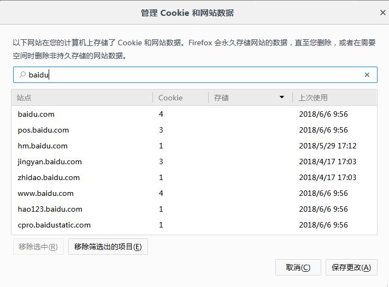Click cookie count 1 for cpro.baidustatic.com
Image resolution: width=389 pixels, height=287 pixels.
click(161, 225)
